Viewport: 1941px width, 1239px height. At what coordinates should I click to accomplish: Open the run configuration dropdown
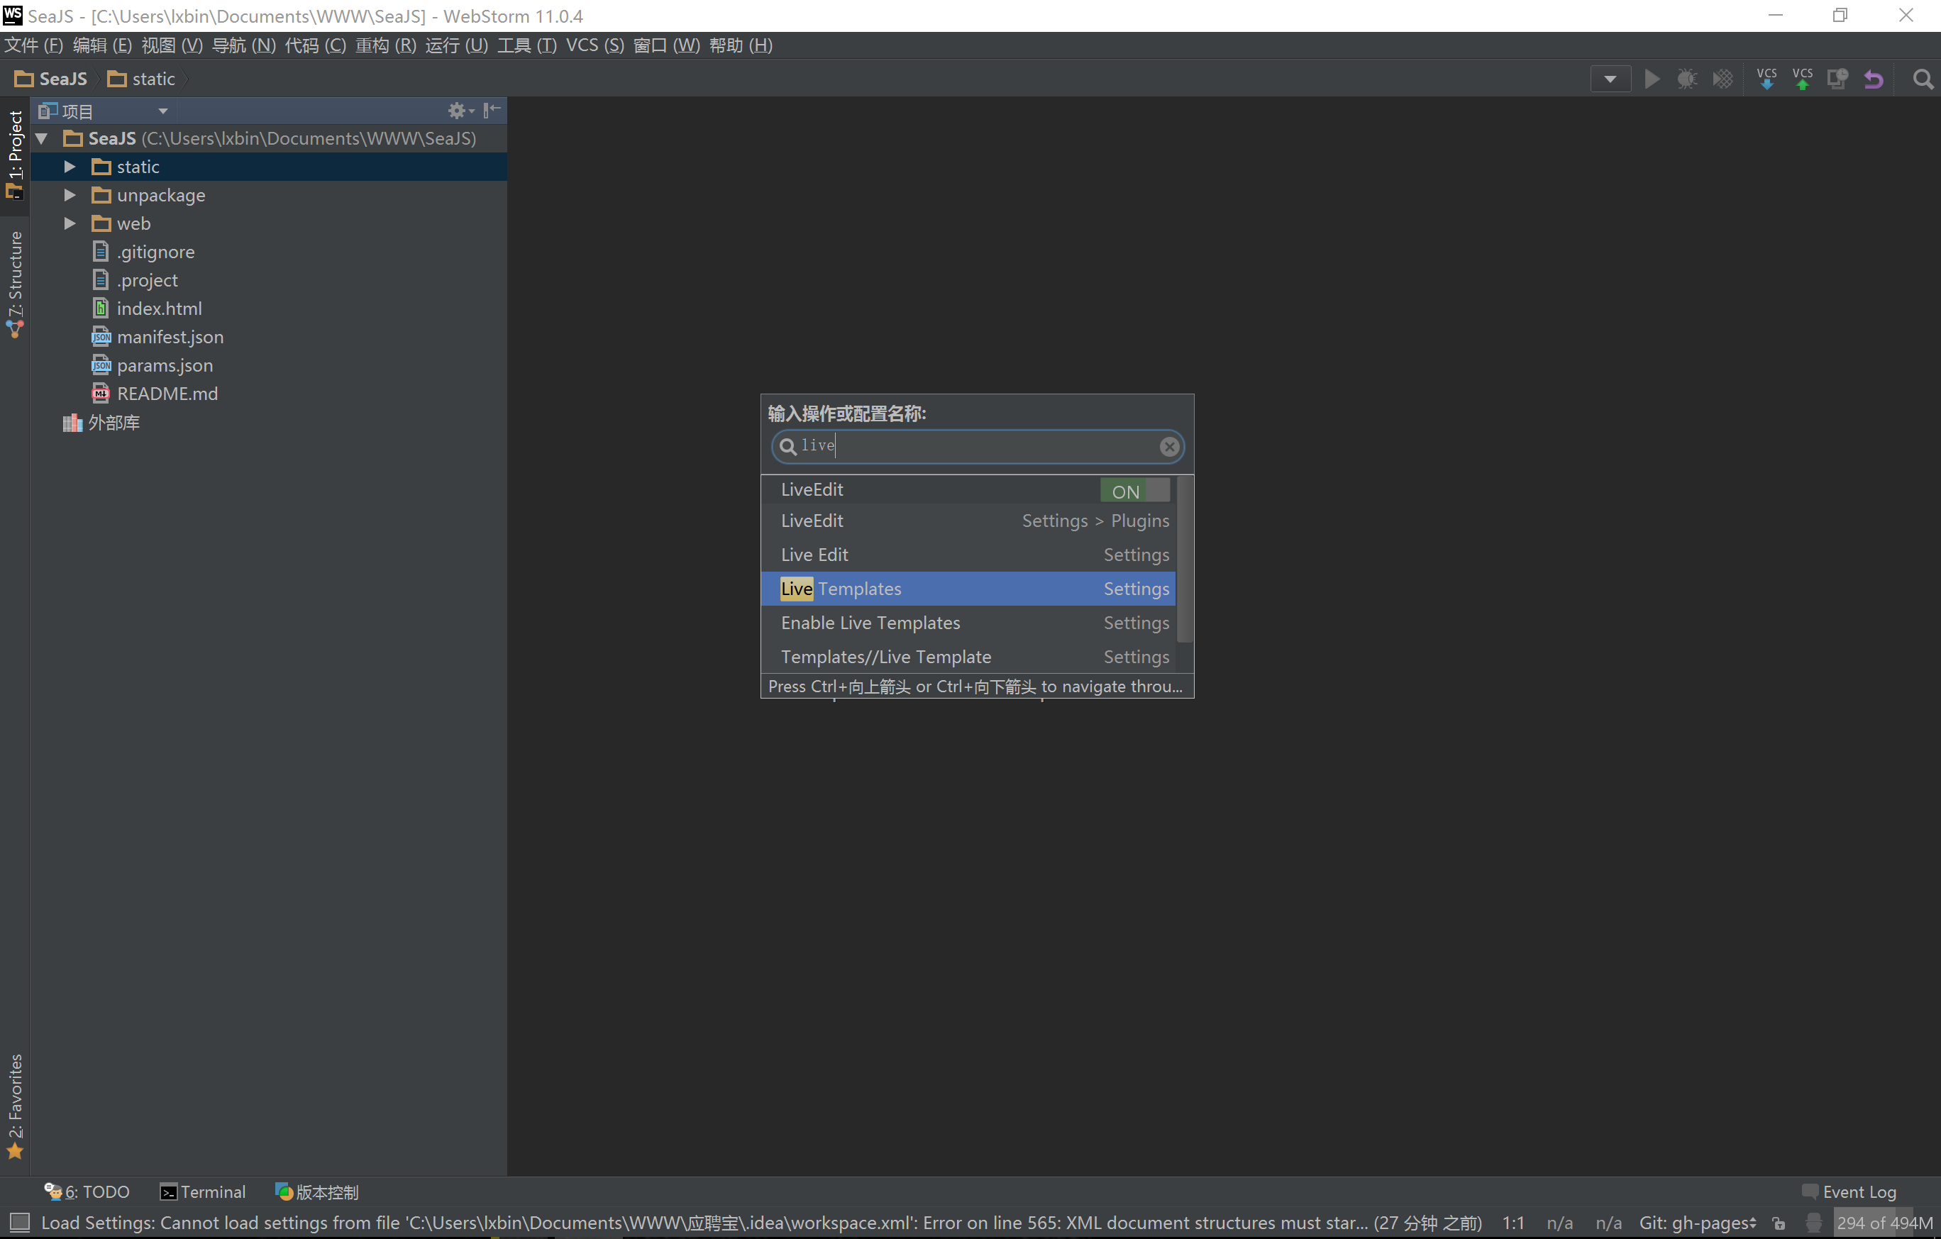(1610, 79)
